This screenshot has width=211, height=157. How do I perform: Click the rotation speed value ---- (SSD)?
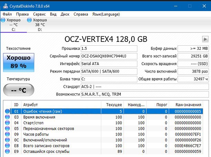(193, 64)
